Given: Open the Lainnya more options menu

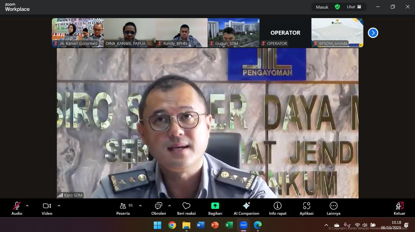Looking at the screenshot, I should coord(333,208).
